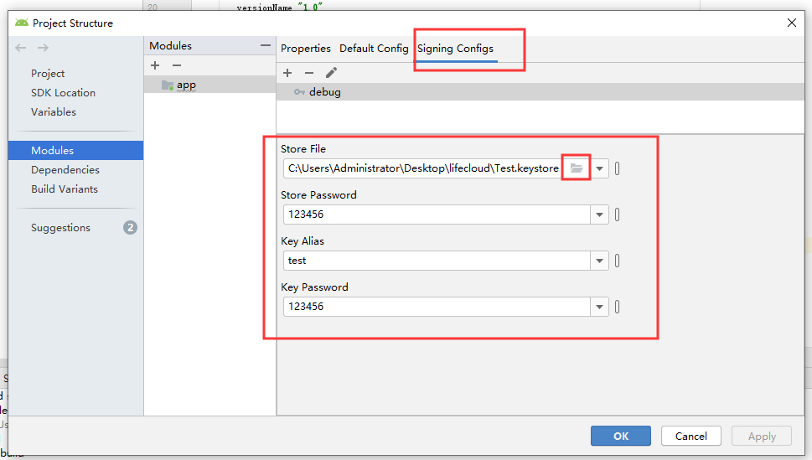812x460 pixels.
Task: Open the Build Variants section
Action: (65, 189)
